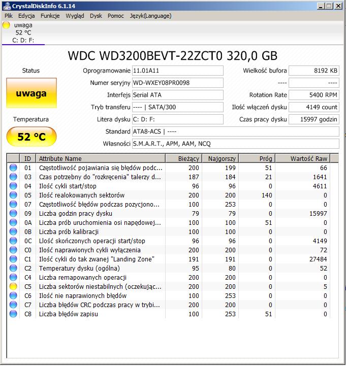Click the Interfejs field Serial ATA

pyautogui.click(x=177, y=95)
